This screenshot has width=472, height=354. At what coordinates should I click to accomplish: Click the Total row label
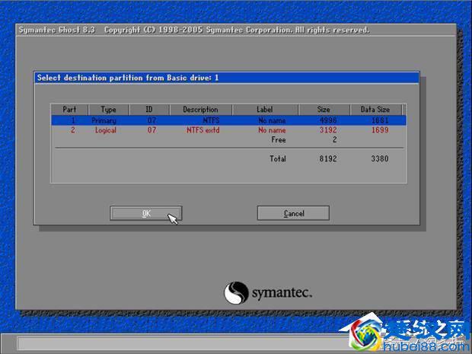pos(277,158)
